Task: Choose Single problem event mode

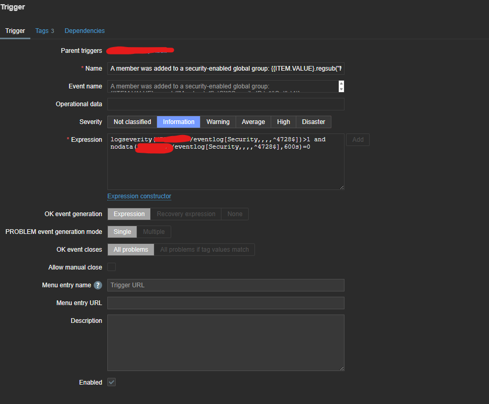Action: pyautogui.click(x=123, y=232)
